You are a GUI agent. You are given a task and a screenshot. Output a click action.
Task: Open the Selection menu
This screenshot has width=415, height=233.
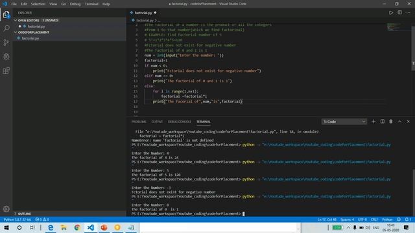click(38, 4)
